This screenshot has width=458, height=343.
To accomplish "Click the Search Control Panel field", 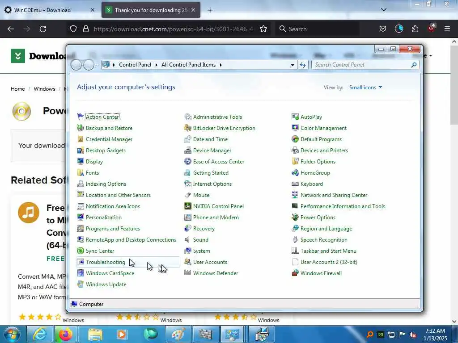I will (362, 65).
